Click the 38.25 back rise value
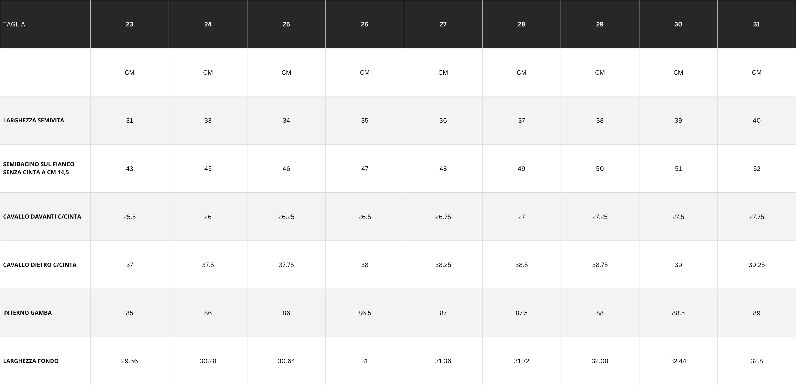 [x=443, y=265]
